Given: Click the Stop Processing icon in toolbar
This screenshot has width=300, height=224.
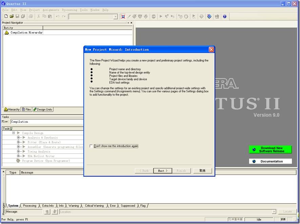Looking at the screenshot, I should (x=154, y=16).
